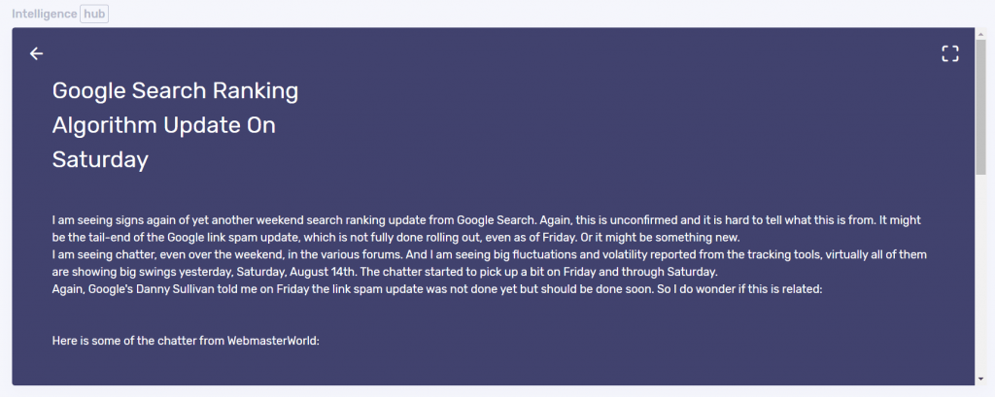The width and height of the screenshot is (995, 397).
Task: Click the "Algorithm Update On" headline line
Action: (x=164, y=125)
